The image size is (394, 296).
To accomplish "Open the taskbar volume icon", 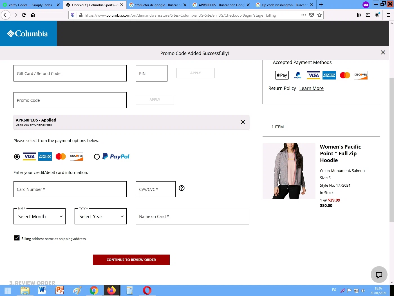I will (x=363, y=291).
